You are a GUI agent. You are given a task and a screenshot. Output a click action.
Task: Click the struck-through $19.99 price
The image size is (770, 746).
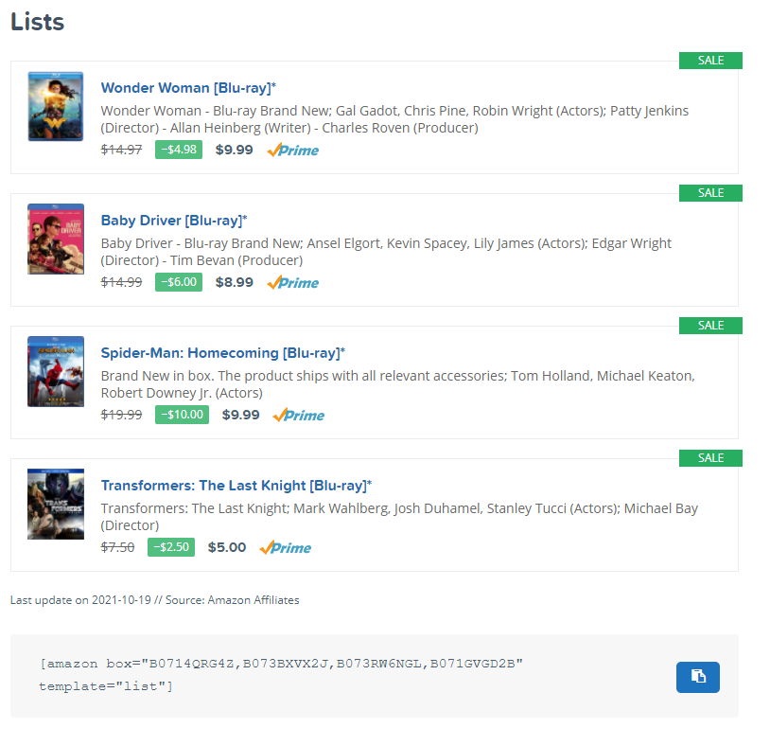121,415
